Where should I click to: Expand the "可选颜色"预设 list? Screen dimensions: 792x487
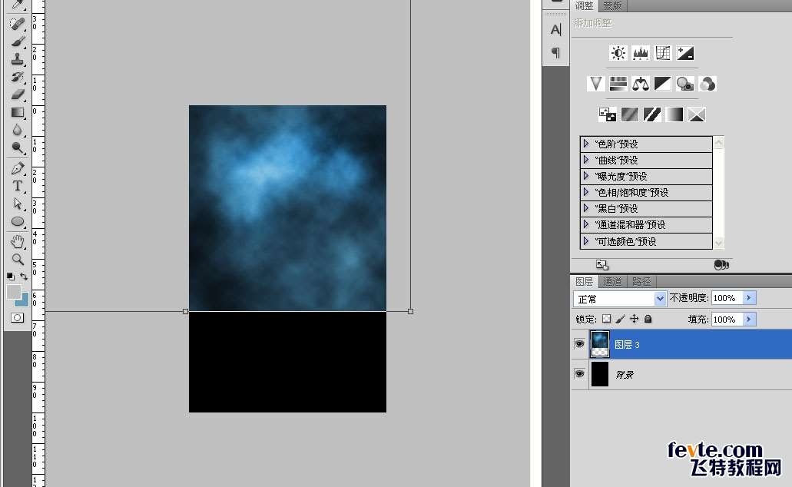pyautogui.click(x=586, y=241)
